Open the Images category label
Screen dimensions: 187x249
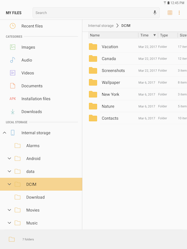[x=28, y=47]
